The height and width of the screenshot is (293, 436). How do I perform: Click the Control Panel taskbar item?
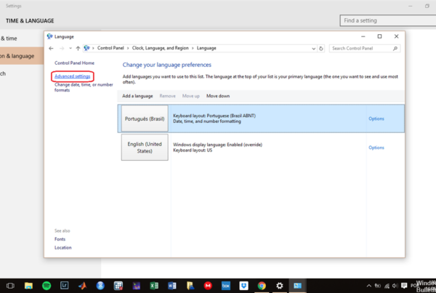[297, 286]
